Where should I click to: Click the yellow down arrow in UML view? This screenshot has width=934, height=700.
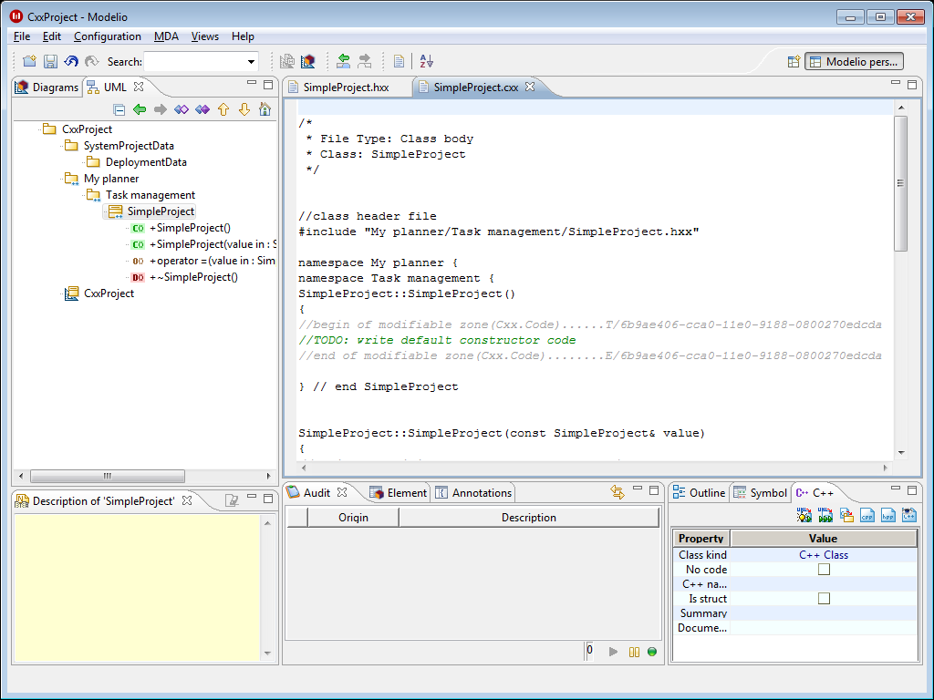[x=244, y=109]
